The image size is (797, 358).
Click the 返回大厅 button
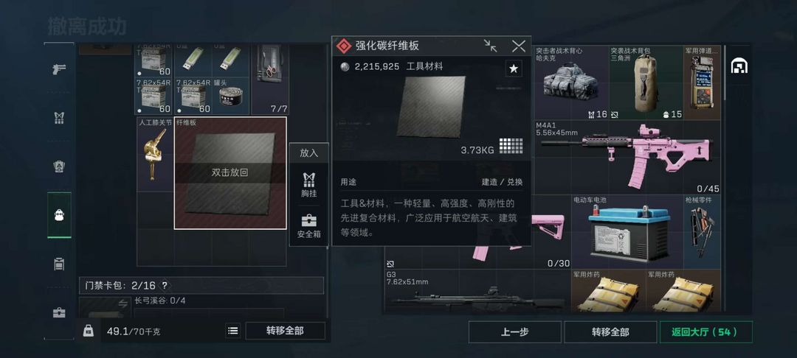coord(705,332)
